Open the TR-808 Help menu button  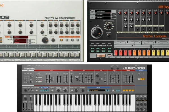[98, 44]
